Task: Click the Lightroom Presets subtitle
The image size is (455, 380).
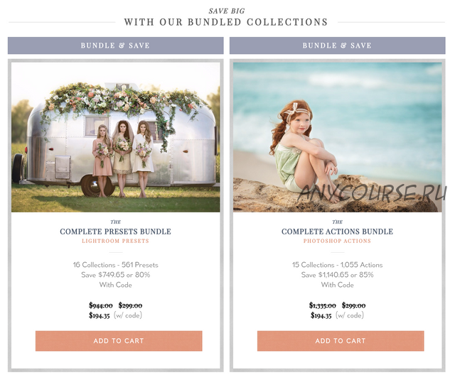Action: [x=115, y=241]
